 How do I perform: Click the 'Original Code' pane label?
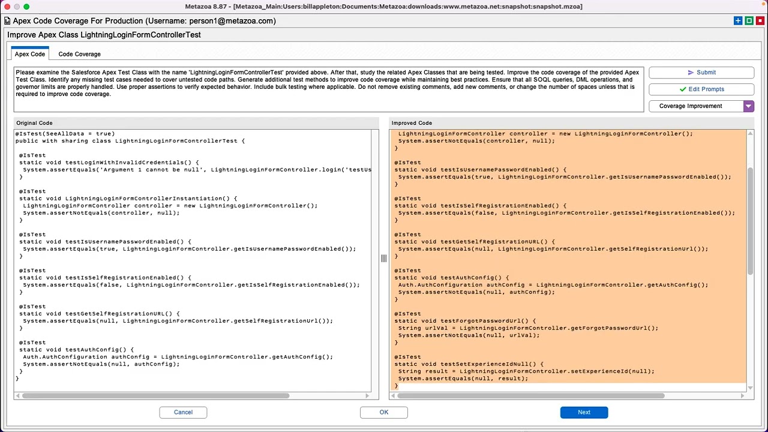tap(34, 123)
